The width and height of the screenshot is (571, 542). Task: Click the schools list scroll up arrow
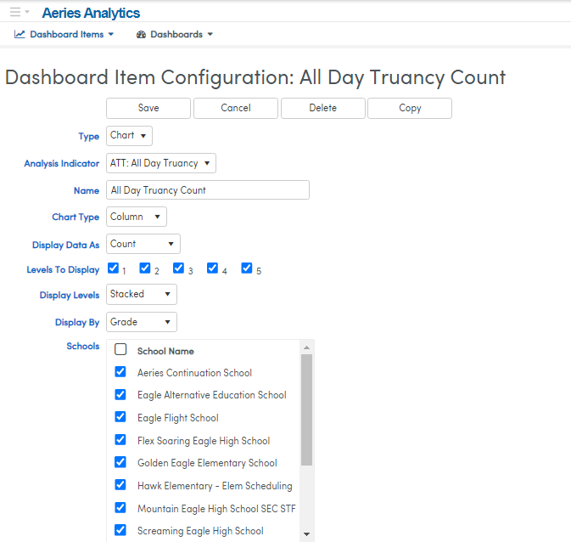(x=306, y=347)
